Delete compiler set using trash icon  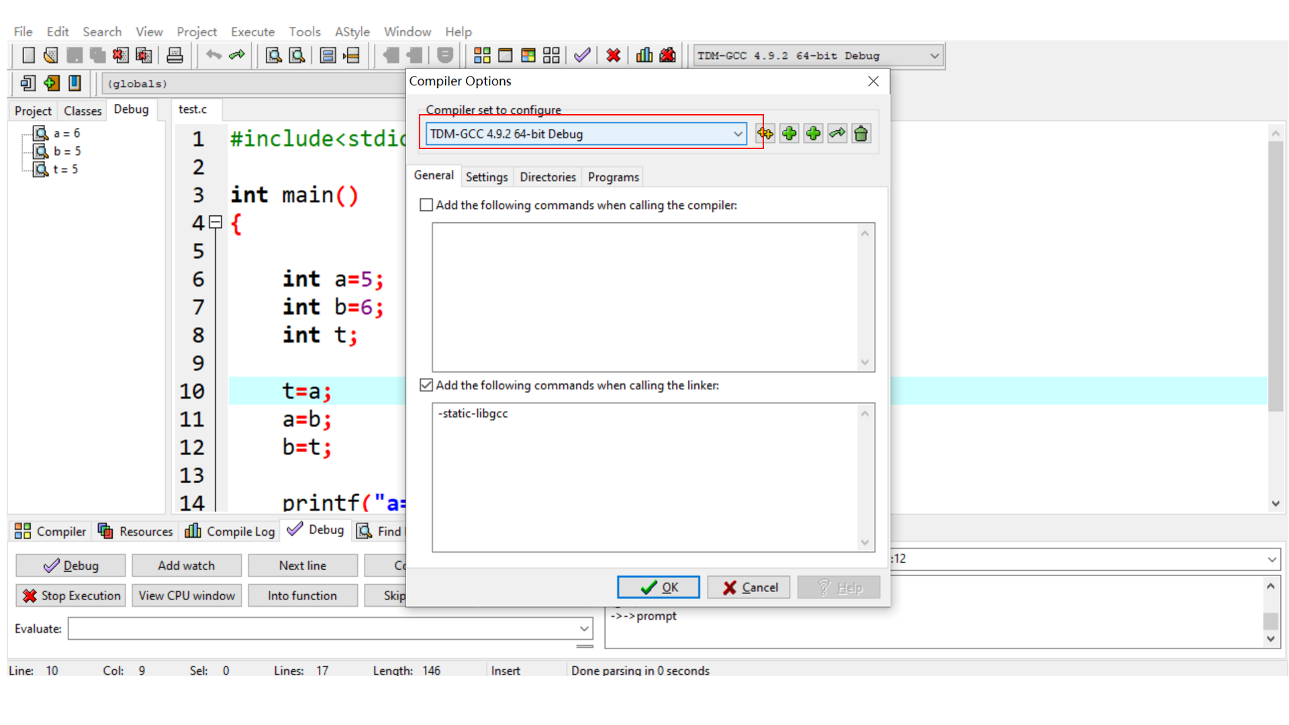(x=861, y=134)
